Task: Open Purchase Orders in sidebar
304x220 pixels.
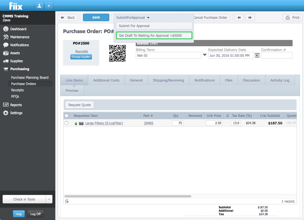Action: click(30, 84)
